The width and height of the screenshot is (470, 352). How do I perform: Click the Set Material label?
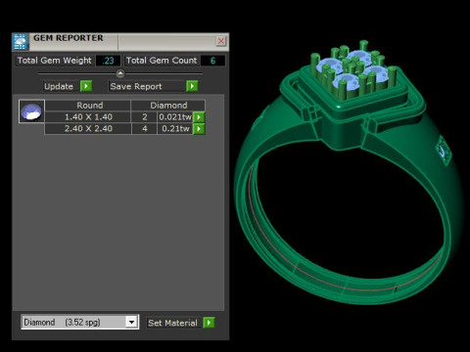tap(172, 323)
